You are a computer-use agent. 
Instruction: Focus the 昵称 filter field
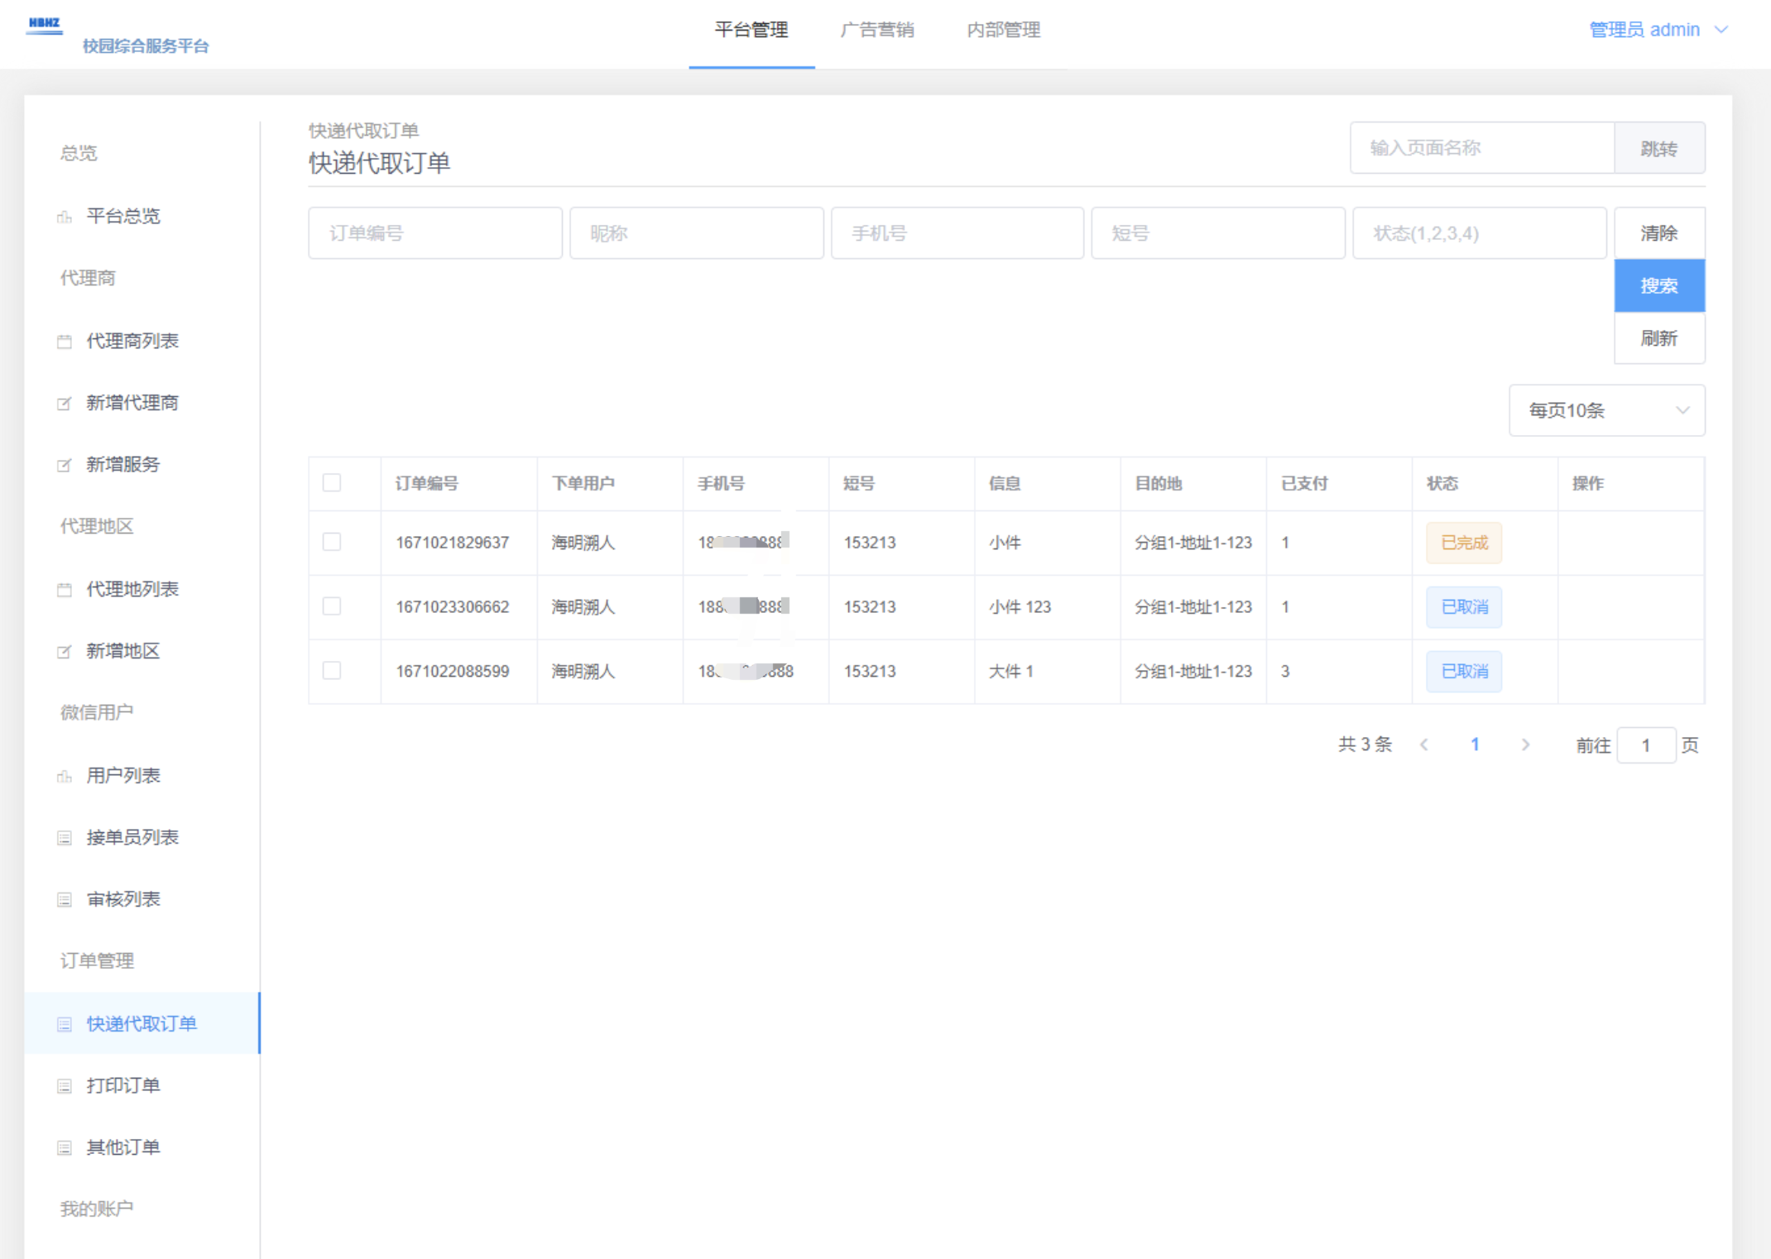point(697,233)
